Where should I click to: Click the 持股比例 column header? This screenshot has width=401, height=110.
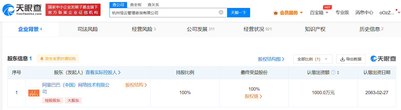(x=185, y=72)
